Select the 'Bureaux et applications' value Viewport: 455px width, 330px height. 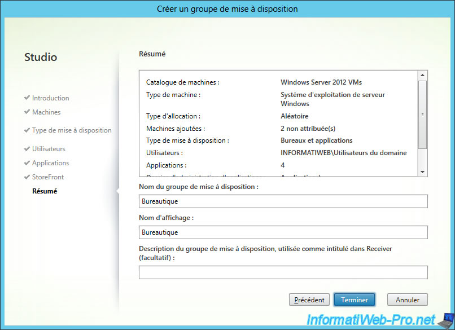click(x=317, y=140)
